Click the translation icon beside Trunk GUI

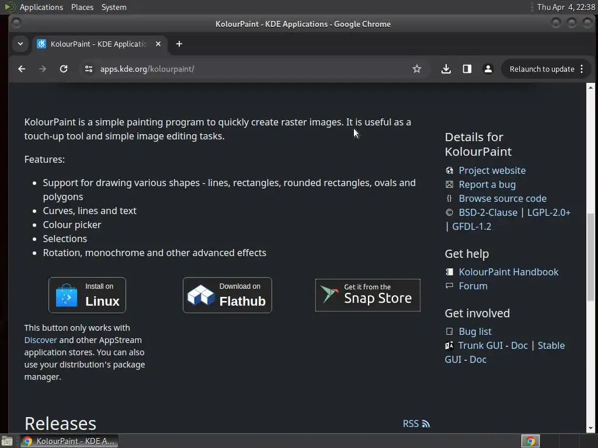[x=449, y=345]
